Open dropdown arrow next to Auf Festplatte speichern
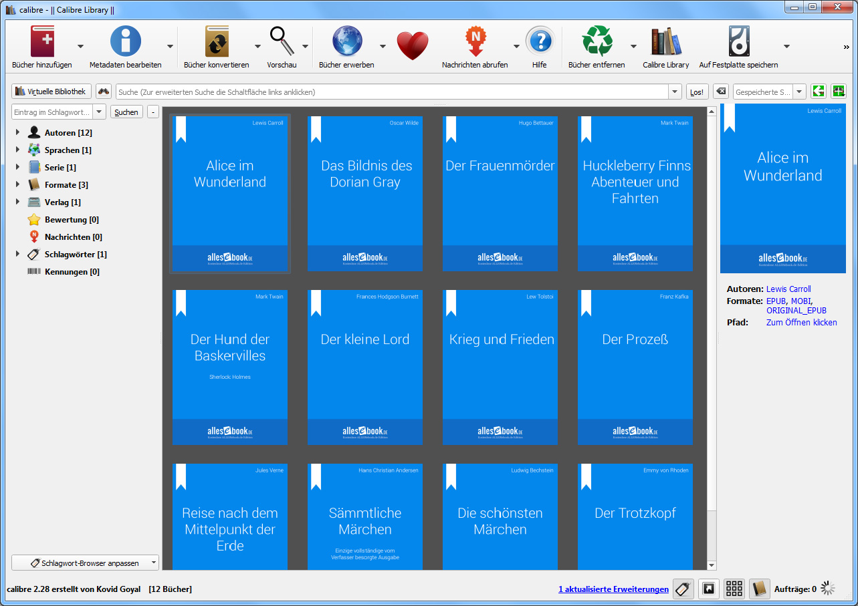Image resolution: width=858 pixels, height=606 pixels. (x=786, y=46)
